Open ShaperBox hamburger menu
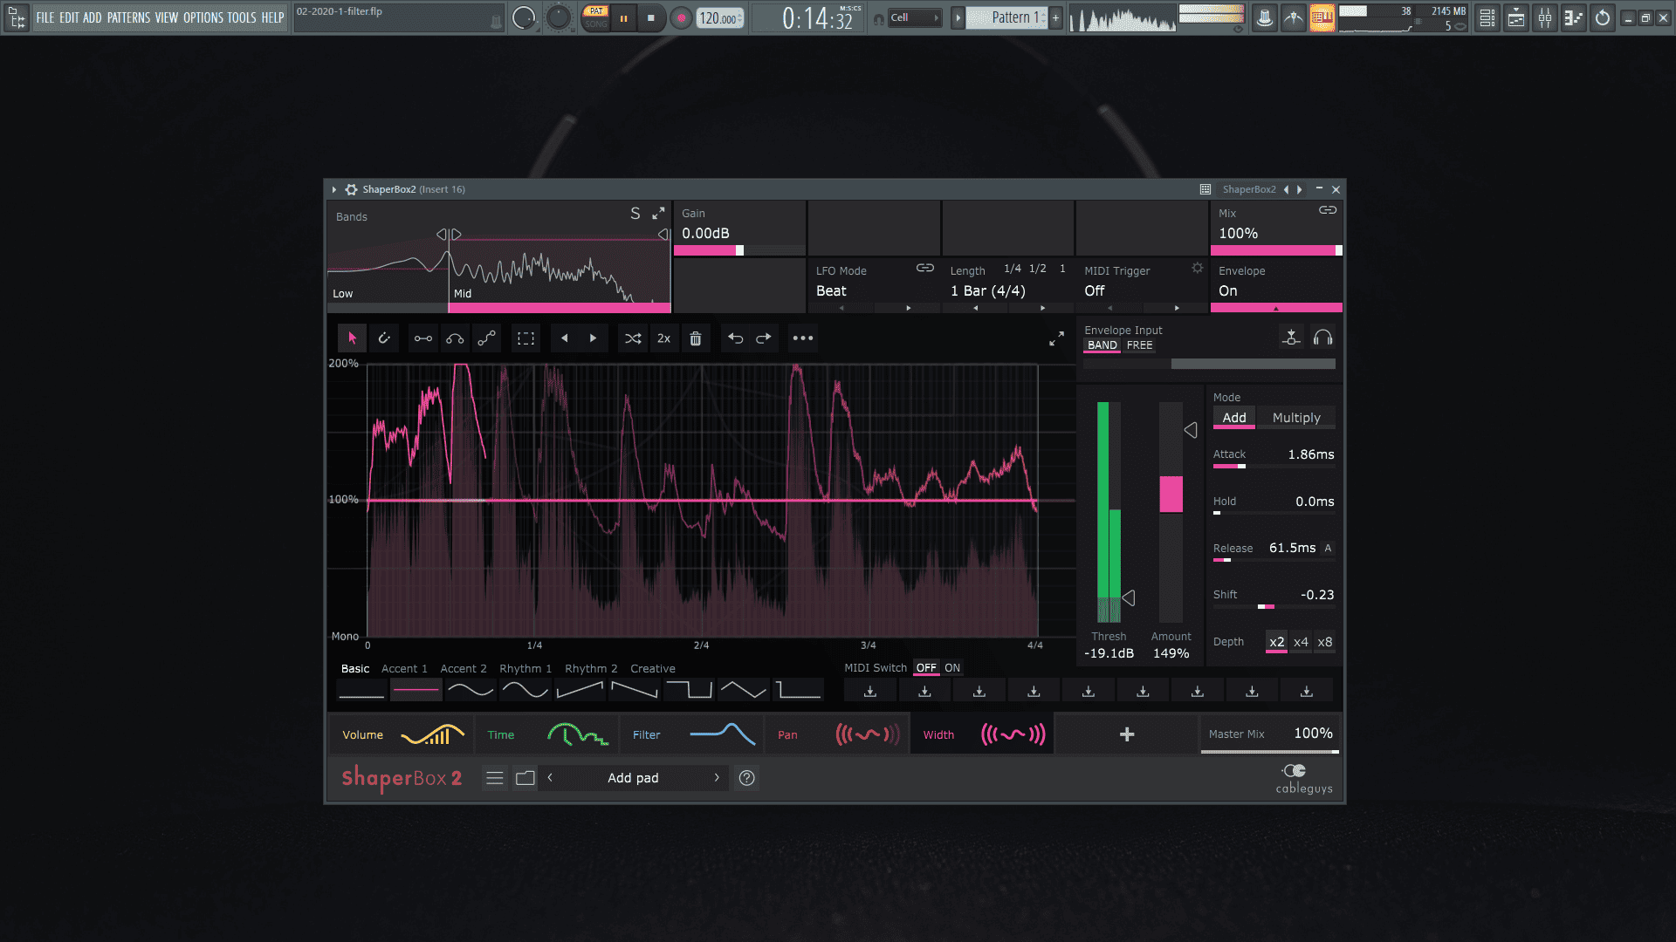The width and height of the screenshot is (1676, 942). pyautogui.click(x=495, y=778)
